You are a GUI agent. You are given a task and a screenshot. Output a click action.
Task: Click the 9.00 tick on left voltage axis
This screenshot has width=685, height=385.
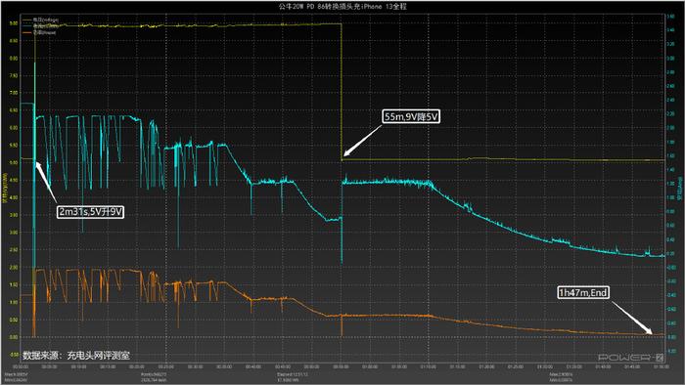14,23
